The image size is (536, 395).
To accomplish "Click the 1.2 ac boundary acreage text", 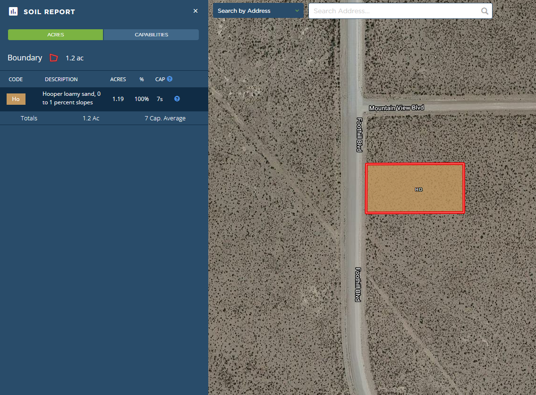I will click(x=75, y=58).
